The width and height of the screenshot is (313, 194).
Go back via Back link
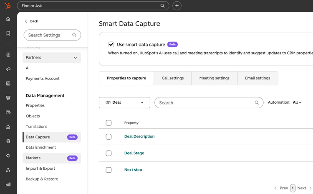tap(34, 21)
